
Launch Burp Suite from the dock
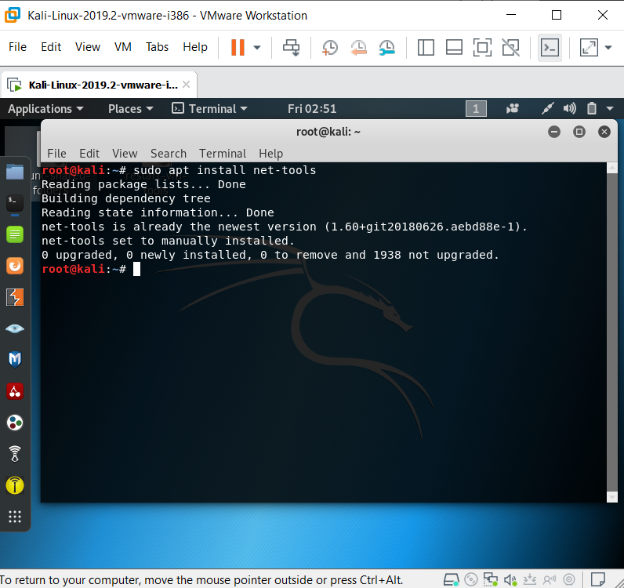[x=14, y=297]
